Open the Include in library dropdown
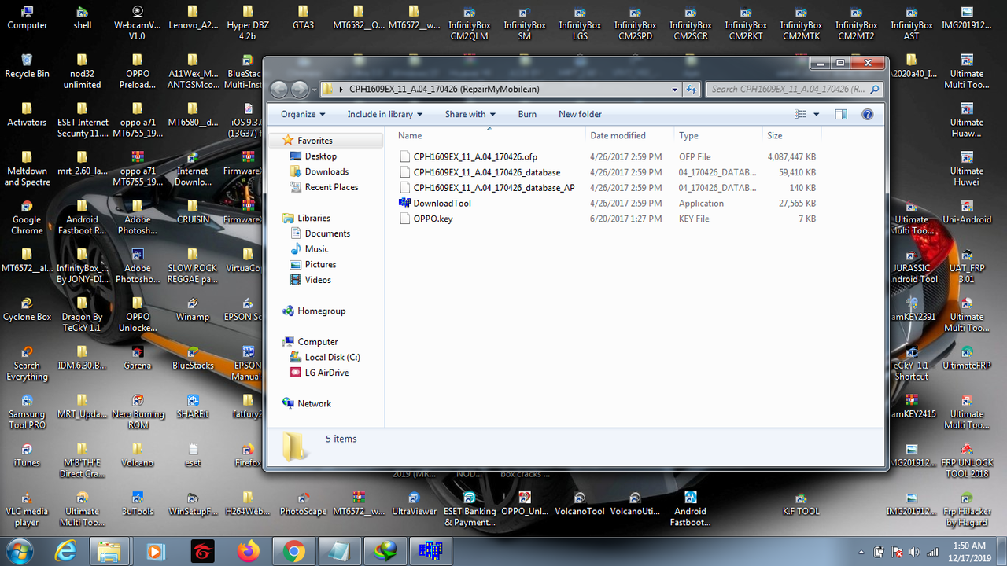The width and height of the screenshot is (1007, 566). click(385, 114)
